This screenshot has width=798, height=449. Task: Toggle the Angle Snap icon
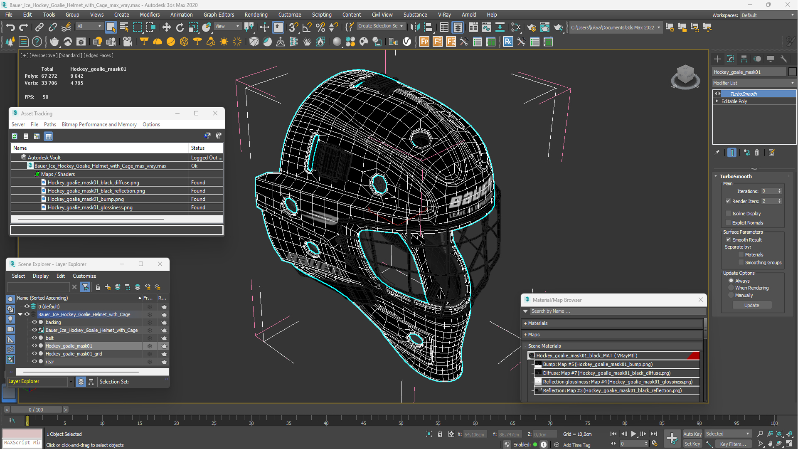click(307, 27)
